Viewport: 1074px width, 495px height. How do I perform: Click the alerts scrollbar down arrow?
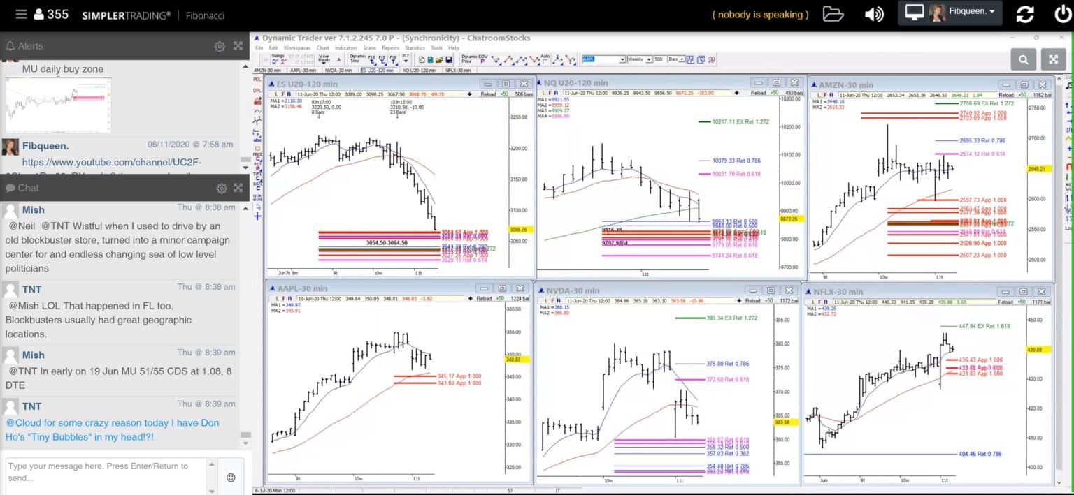tap(245, 167)
